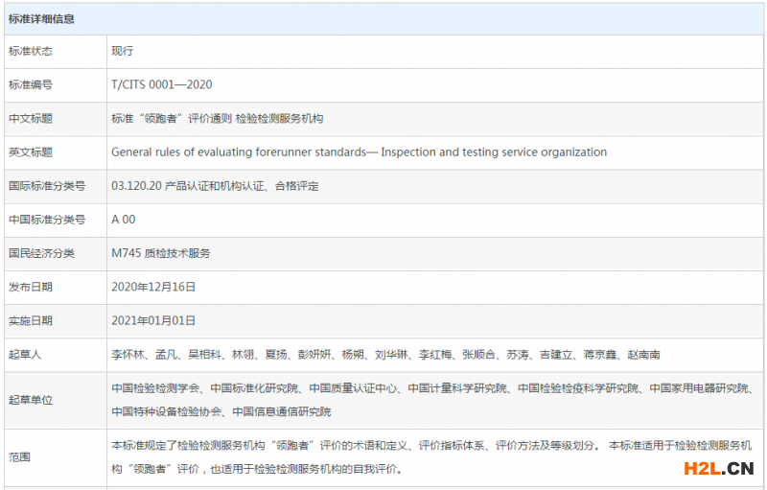Click the line 中国特种设备检验协会、中国信息通信研究院
The width and height of the screenshot is (767, 490).
click(221, 411)
